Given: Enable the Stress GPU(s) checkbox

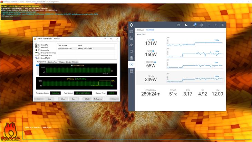Looking at the screenshot, I should [39, 58].
